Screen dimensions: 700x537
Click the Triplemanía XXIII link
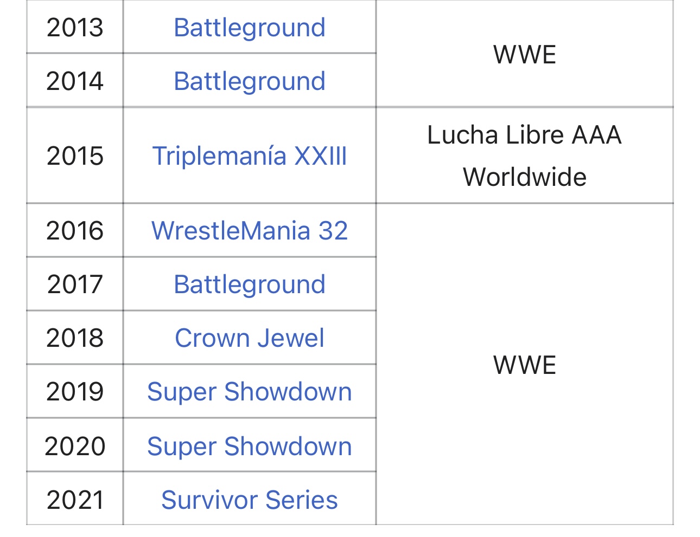coord(249,156)
